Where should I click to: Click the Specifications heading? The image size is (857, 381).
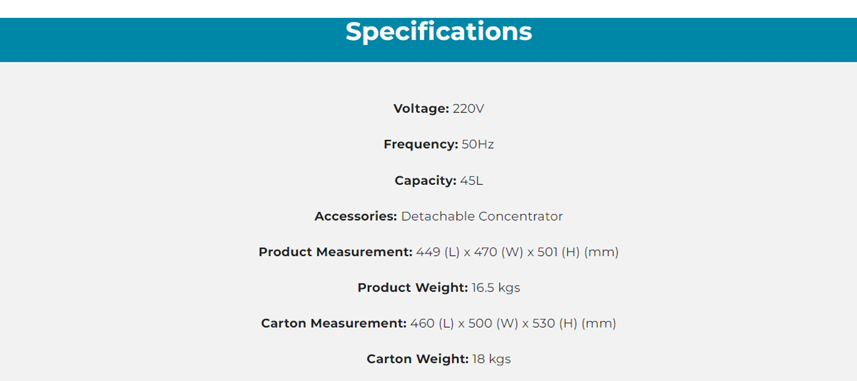[x=438, y=32]
